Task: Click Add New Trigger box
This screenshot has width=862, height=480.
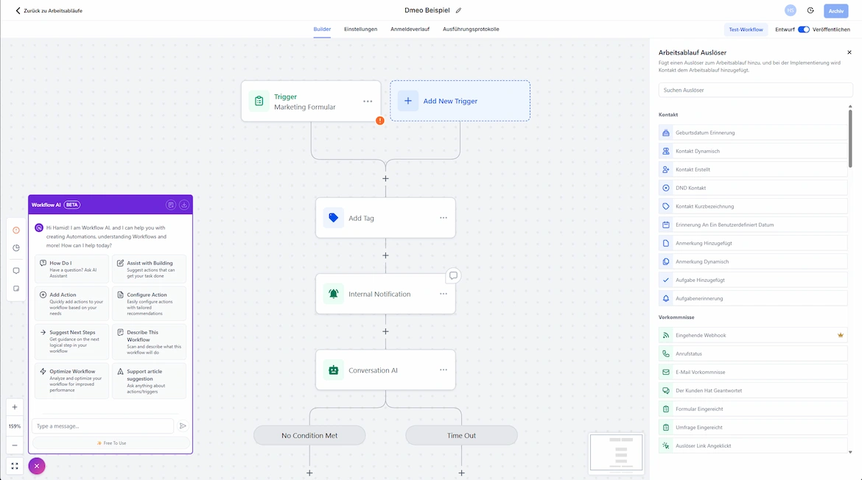Action: pyautogui.click(x=460, y=101)
